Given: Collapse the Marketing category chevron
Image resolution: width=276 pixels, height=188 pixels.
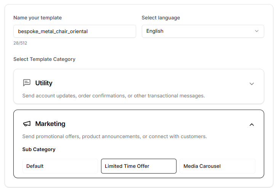Looking at the screenshot, I should (252, 124).
